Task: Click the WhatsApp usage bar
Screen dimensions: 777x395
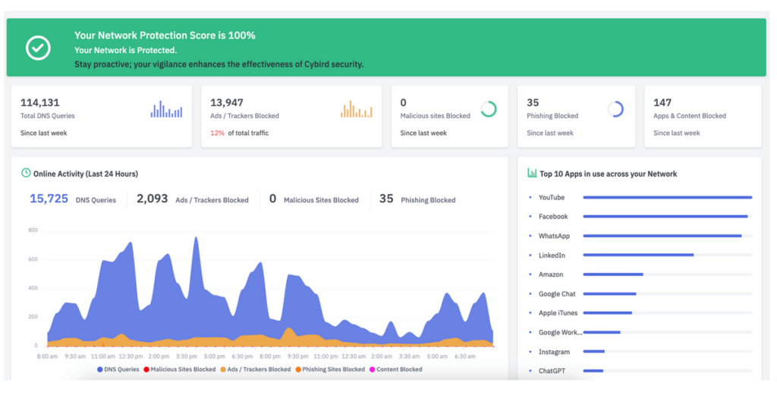Action: point(662,236)
